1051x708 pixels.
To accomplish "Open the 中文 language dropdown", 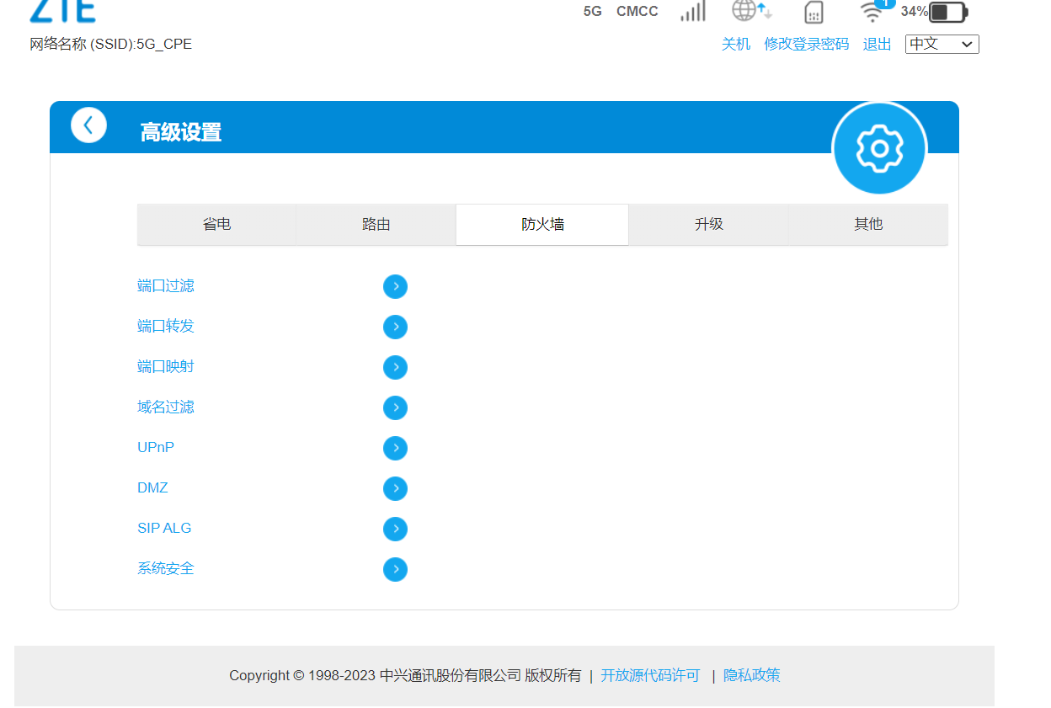I will pyautogui.click(x=942, y=44).
